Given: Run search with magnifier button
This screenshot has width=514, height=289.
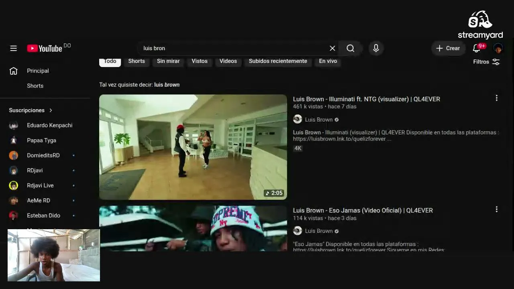Looking at the screenshot, I should pyautogui.click(x=350, y=48).
